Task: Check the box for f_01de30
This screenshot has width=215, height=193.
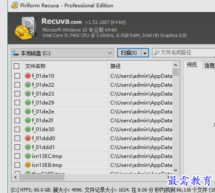Action: [17, 129]
